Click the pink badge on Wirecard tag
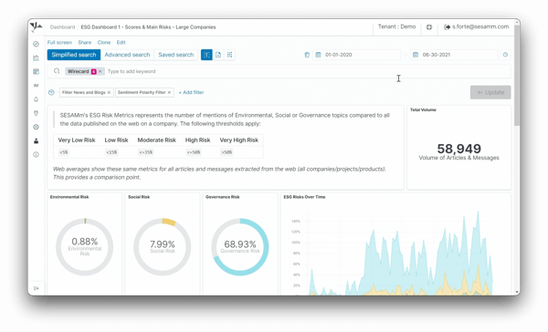The image size is (548, 332). (x=94, y=71)
